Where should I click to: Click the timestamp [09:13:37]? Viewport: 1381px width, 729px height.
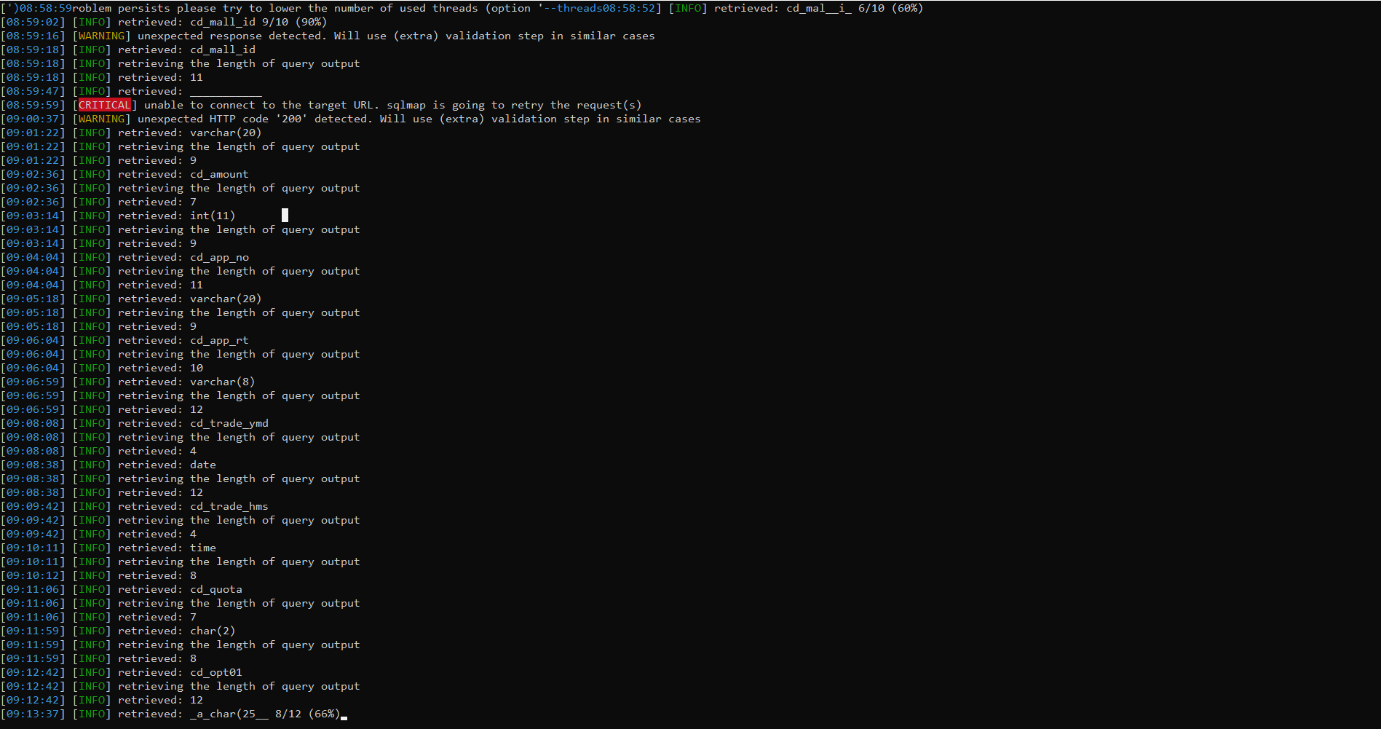coord(33,714)
